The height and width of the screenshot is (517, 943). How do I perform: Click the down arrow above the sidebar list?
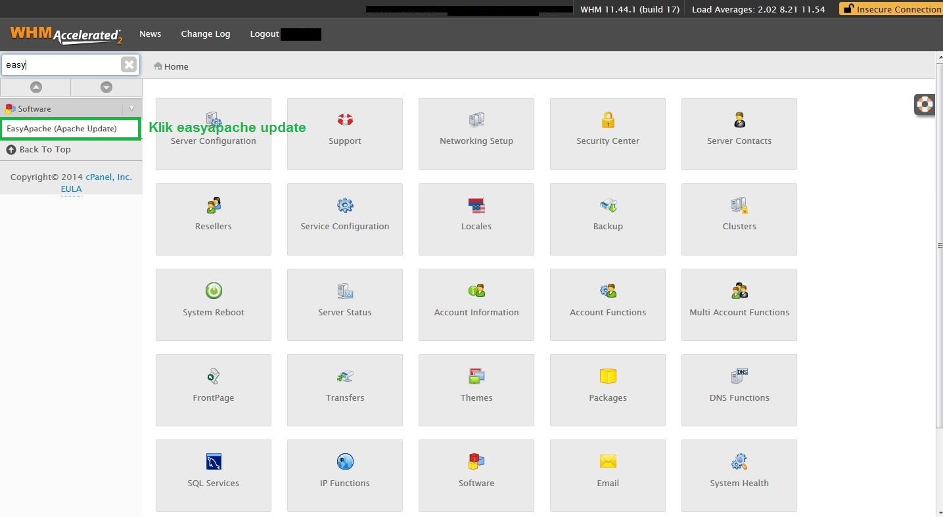(x=106, y=87)
